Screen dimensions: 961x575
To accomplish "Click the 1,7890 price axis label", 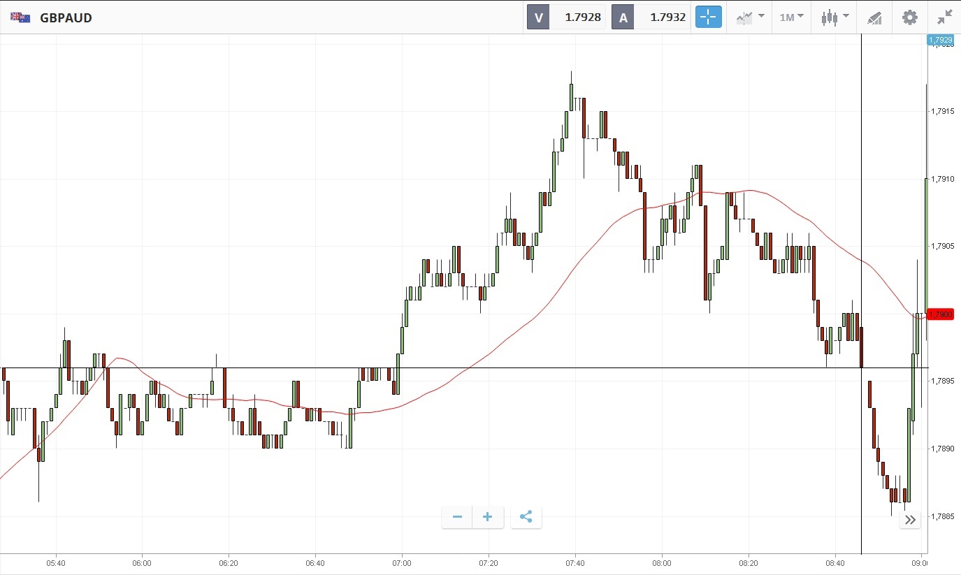I will [941, 449].
